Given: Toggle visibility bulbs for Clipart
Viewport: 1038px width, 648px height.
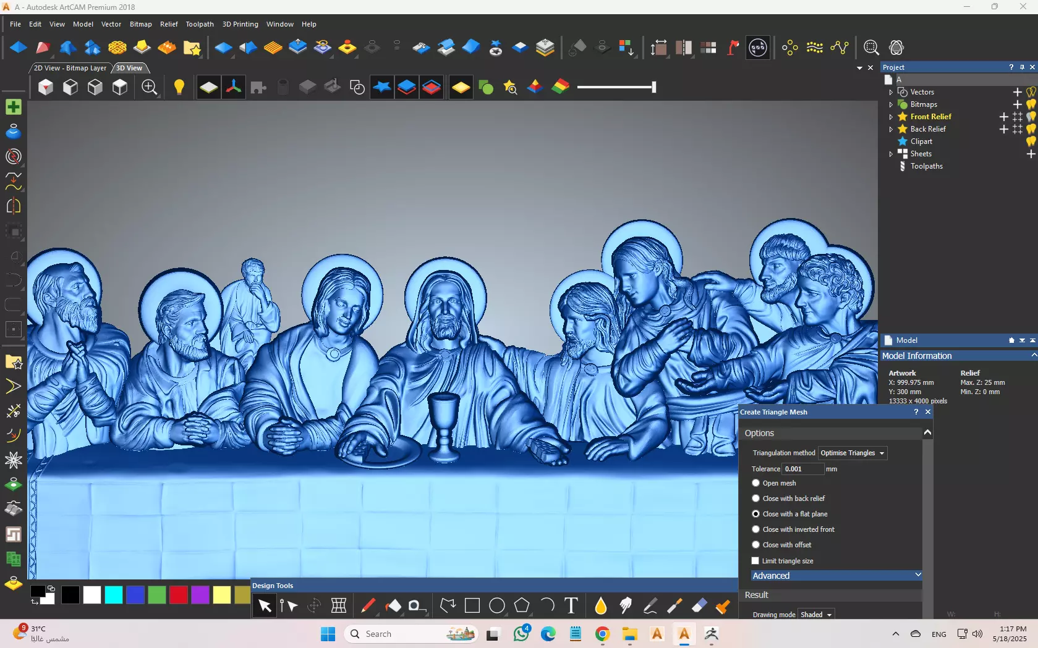Looking at the screenshot, I should [1031, 141].
